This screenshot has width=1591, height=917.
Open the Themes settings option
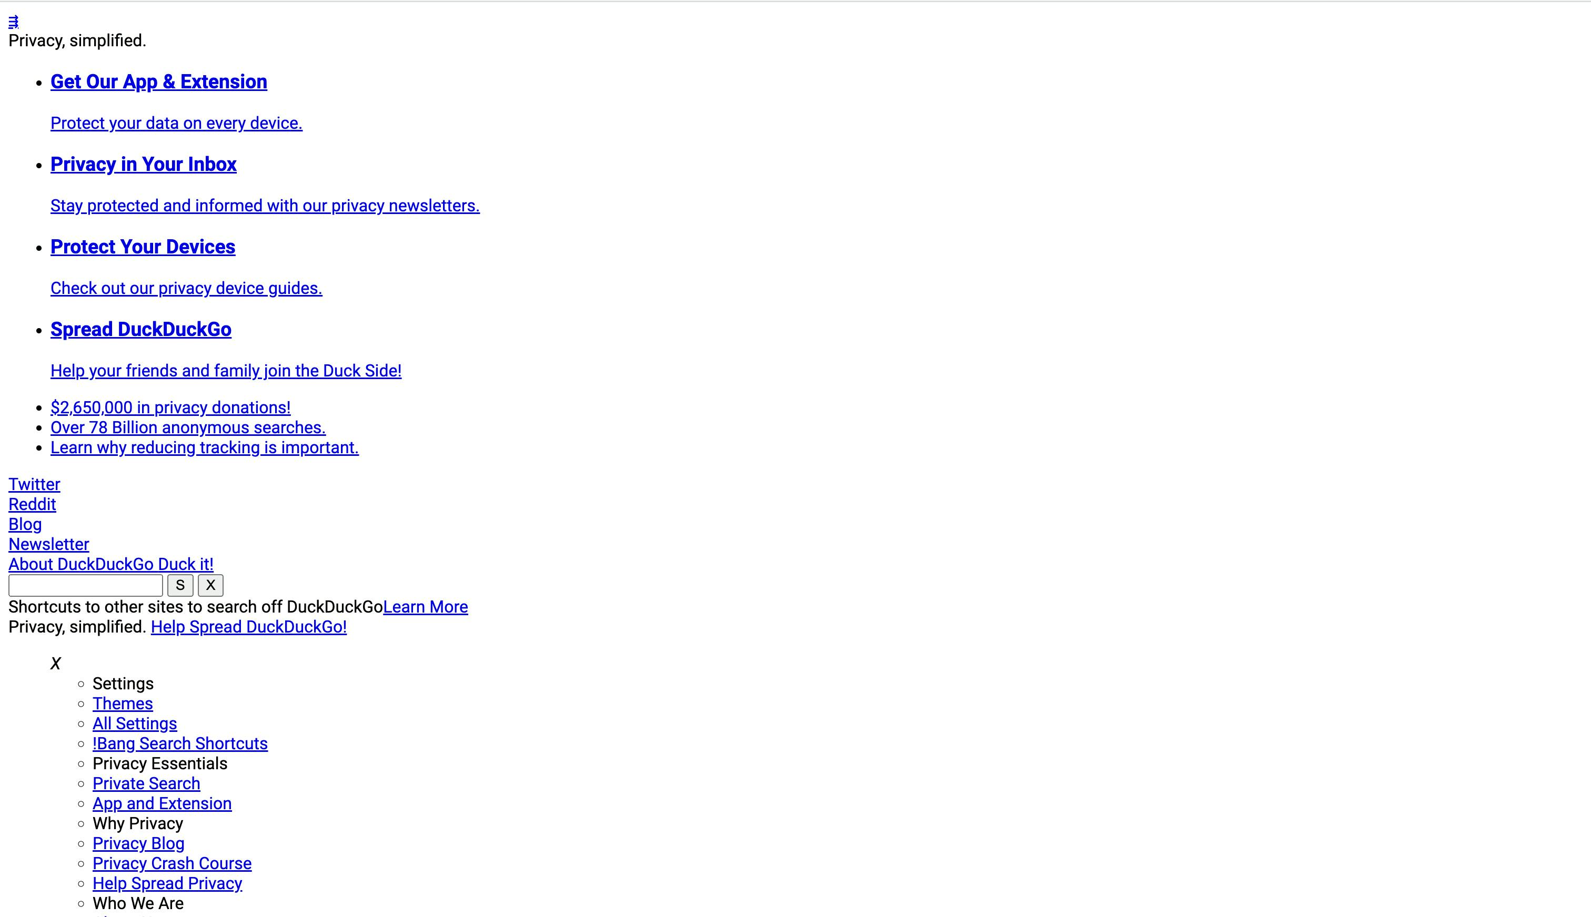[123, 703]
